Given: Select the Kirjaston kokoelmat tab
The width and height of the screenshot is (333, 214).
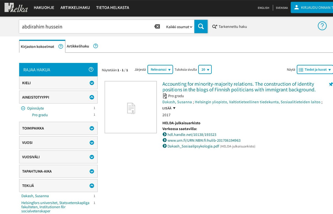Looking at the screenshot, I should tap(37, 47).
